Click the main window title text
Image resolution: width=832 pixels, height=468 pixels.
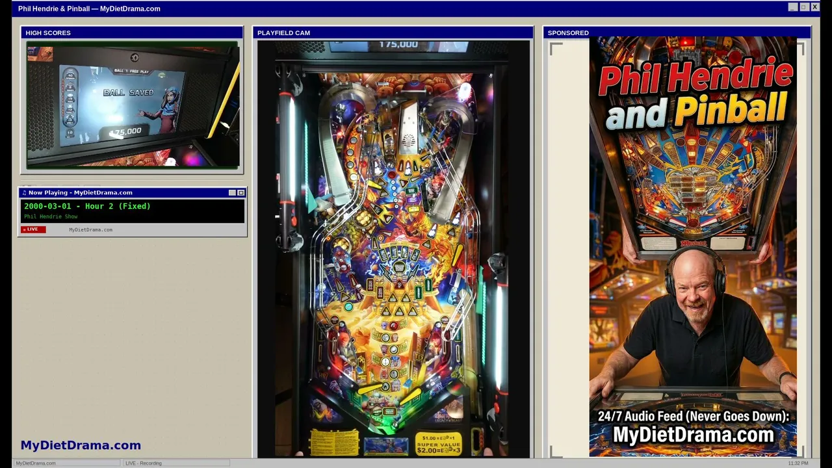[89, 8]
